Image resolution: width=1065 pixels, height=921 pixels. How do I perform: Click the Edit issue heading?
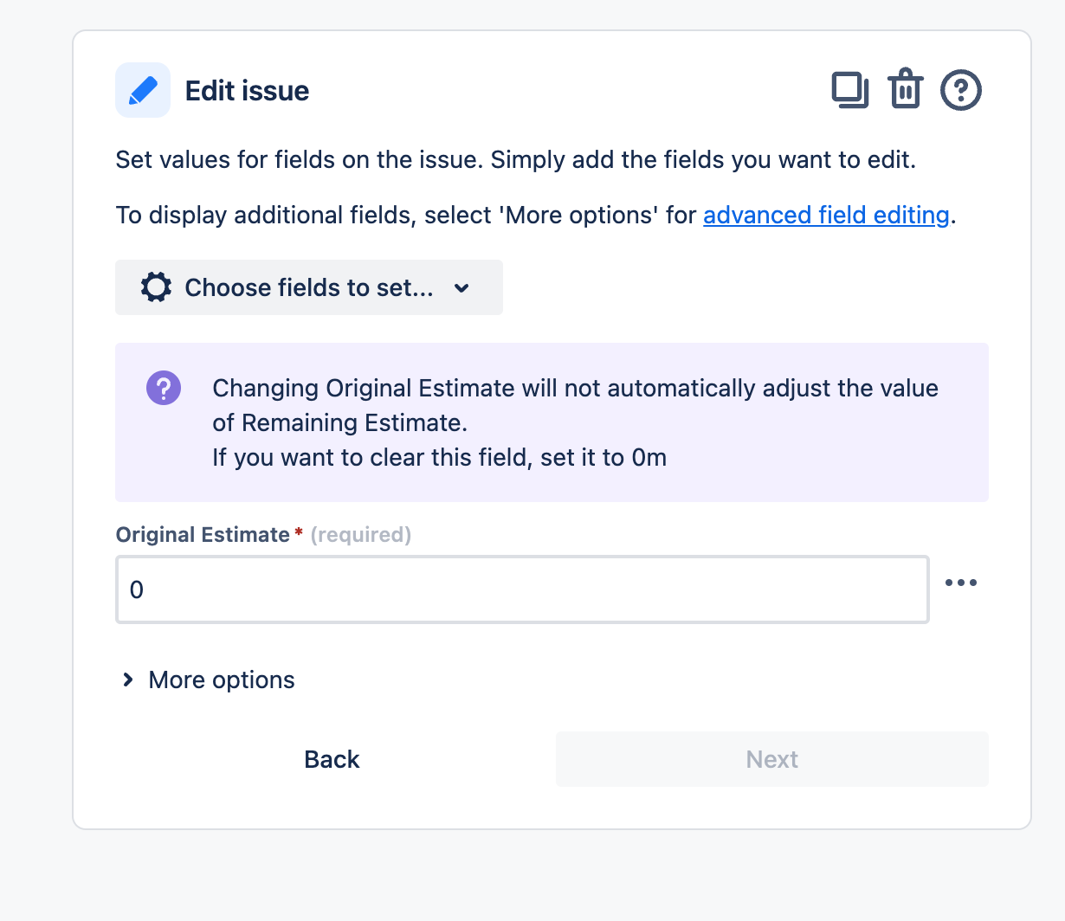pos(246,90)
